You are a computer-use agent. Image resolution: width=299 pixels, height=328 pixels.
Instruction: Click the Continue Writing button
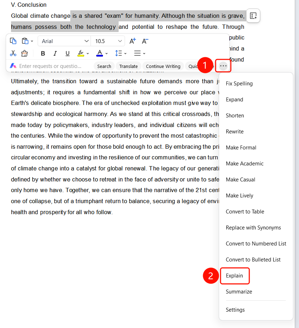[163, 66]
